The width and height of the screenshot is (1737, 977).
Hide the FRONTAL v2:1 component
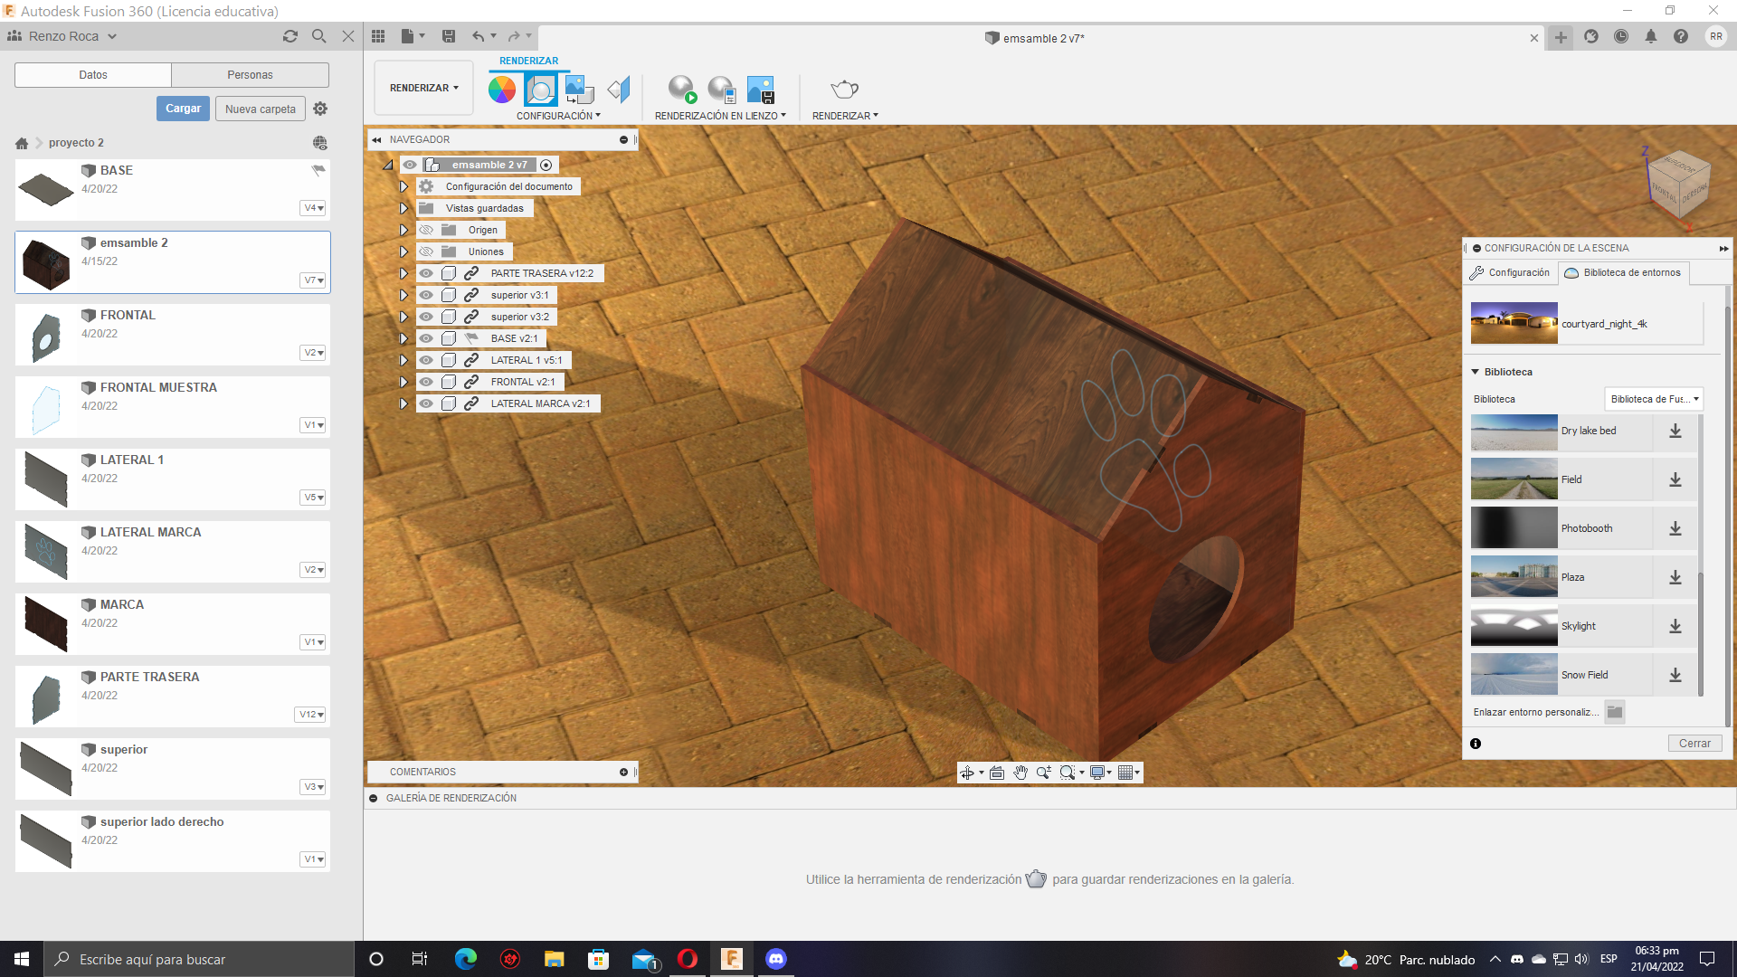tap(426, 381)
